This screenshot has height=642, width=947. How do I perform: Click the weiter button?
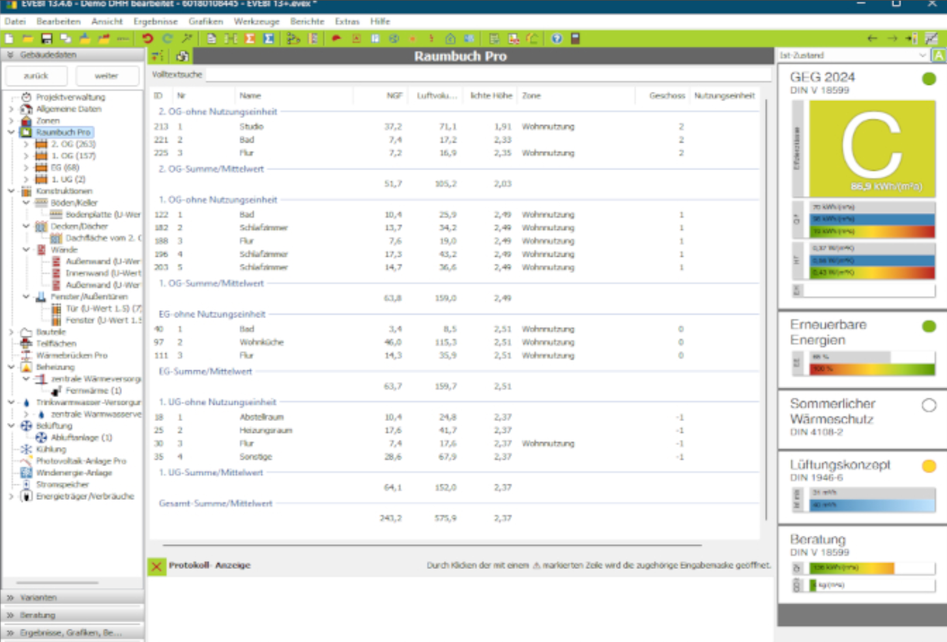[107, 76]
